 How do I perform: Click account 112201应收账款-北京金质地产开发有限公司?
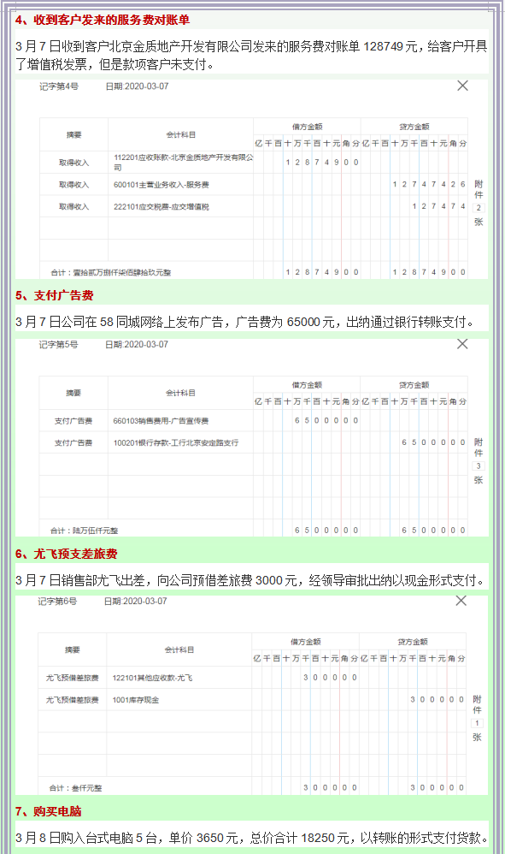point(183,163)
